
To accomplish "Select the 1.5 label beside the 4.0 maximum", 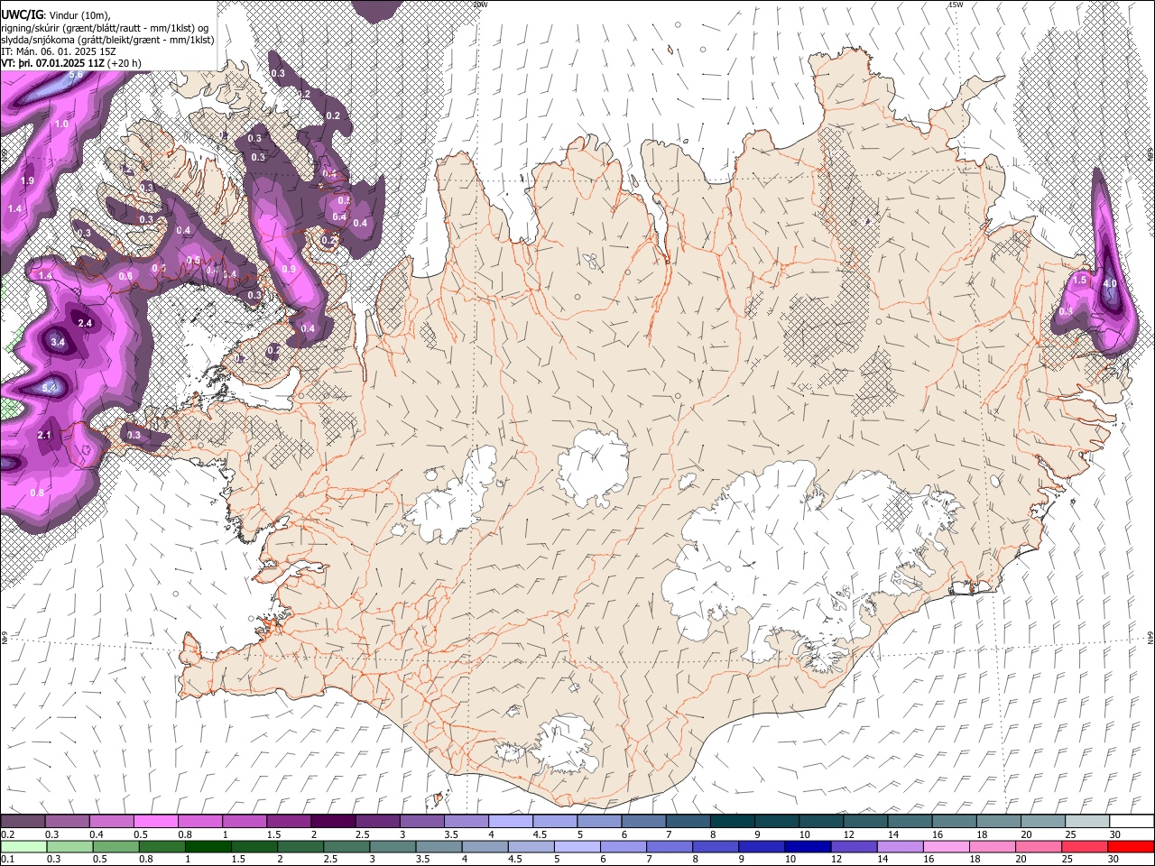I will click(x=1080, y=281).
